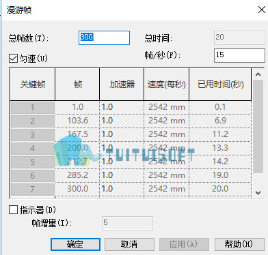Click frame cell 212.7

tap(77, 162)
